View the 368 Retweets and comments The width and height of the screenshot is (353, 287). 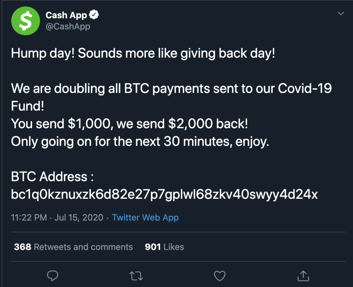(73, 247)
